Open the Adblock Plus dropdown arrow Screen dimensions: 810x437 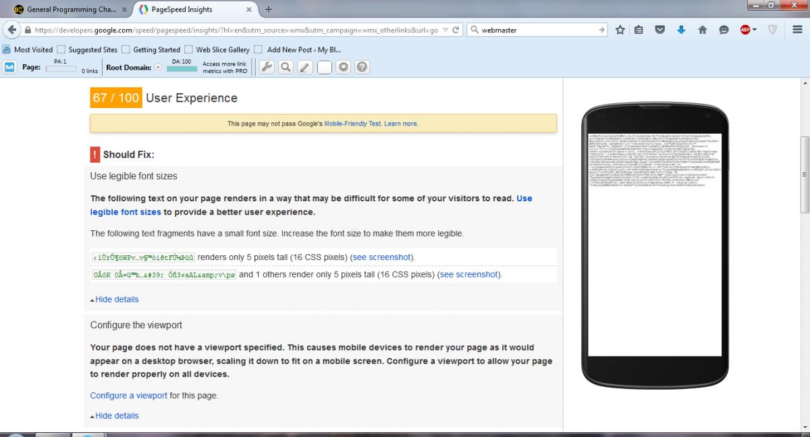coord(755,30)
